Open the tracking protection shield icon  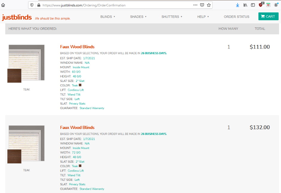(x=32, y=5)
